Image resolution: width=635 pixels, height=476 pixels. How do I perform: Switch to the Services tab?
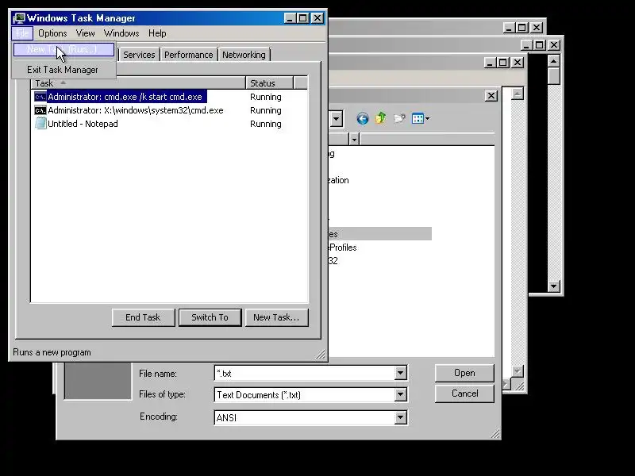click(139, 55)
